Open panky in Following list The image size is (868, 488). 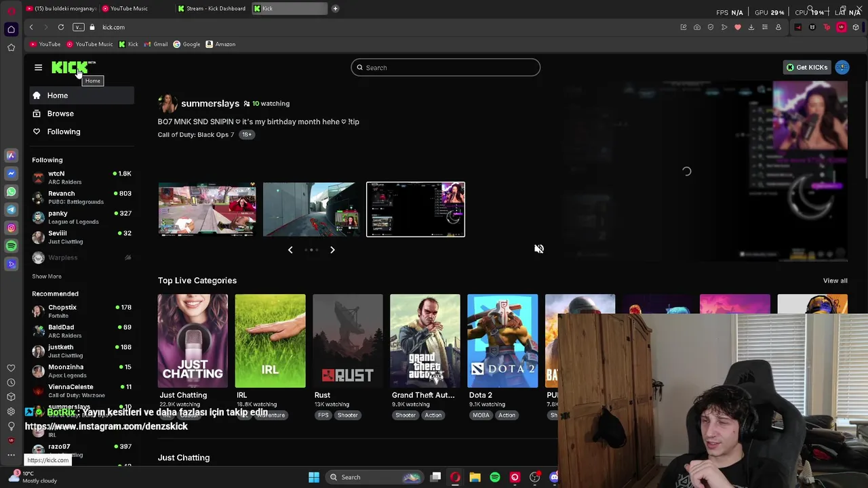coord(82,217)
